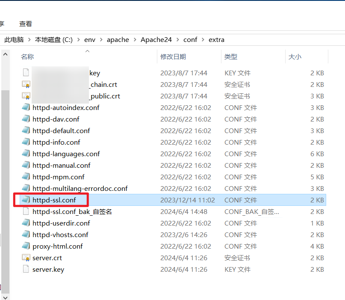Viewport: 345px width, 300px height.
Task: Click the server.key file icon
Action: 26,269
